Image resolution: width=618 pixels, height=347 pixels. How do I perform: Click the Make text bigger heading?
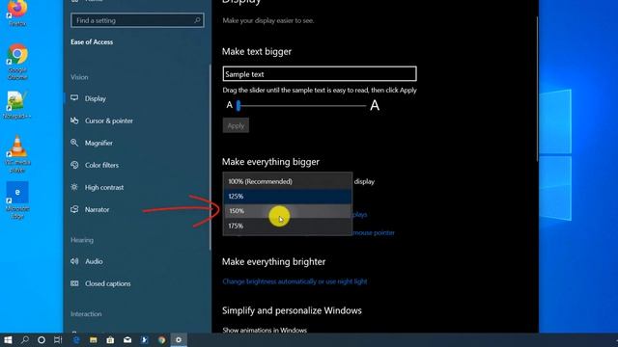coord(257,51)
